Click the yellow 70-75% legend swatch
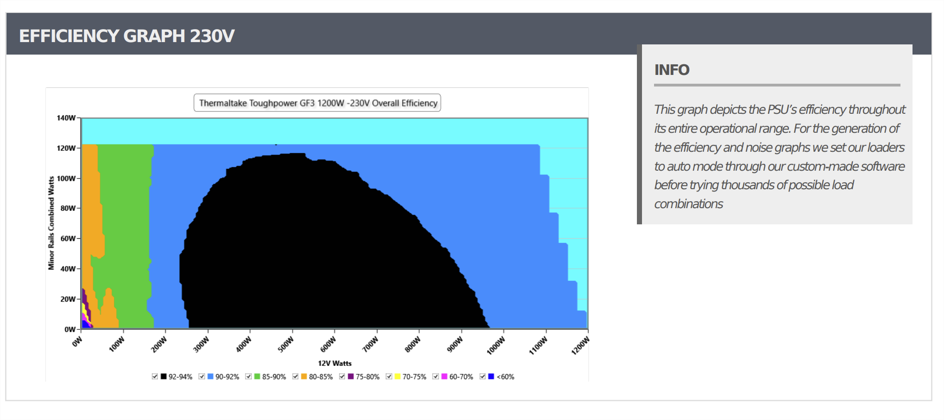The image size is (944, 420). tap(397, 377)
